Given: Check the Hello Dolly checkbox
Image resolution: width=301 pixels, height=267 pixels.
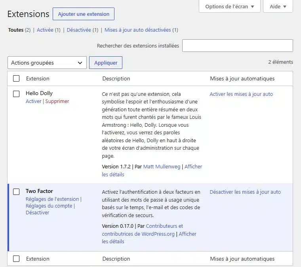Looking at the screenshot, I should coord(16,94).
